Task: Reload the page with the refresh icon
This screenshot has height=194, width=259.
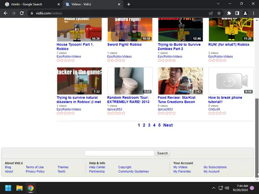Action: (x=22, y=13)
